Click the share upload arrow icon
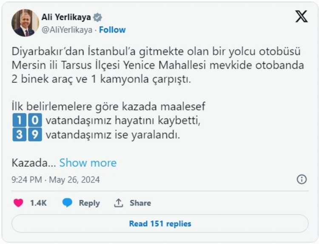This screenshot has height=244, width=319. pyautogui.click(x=118, y=203)
